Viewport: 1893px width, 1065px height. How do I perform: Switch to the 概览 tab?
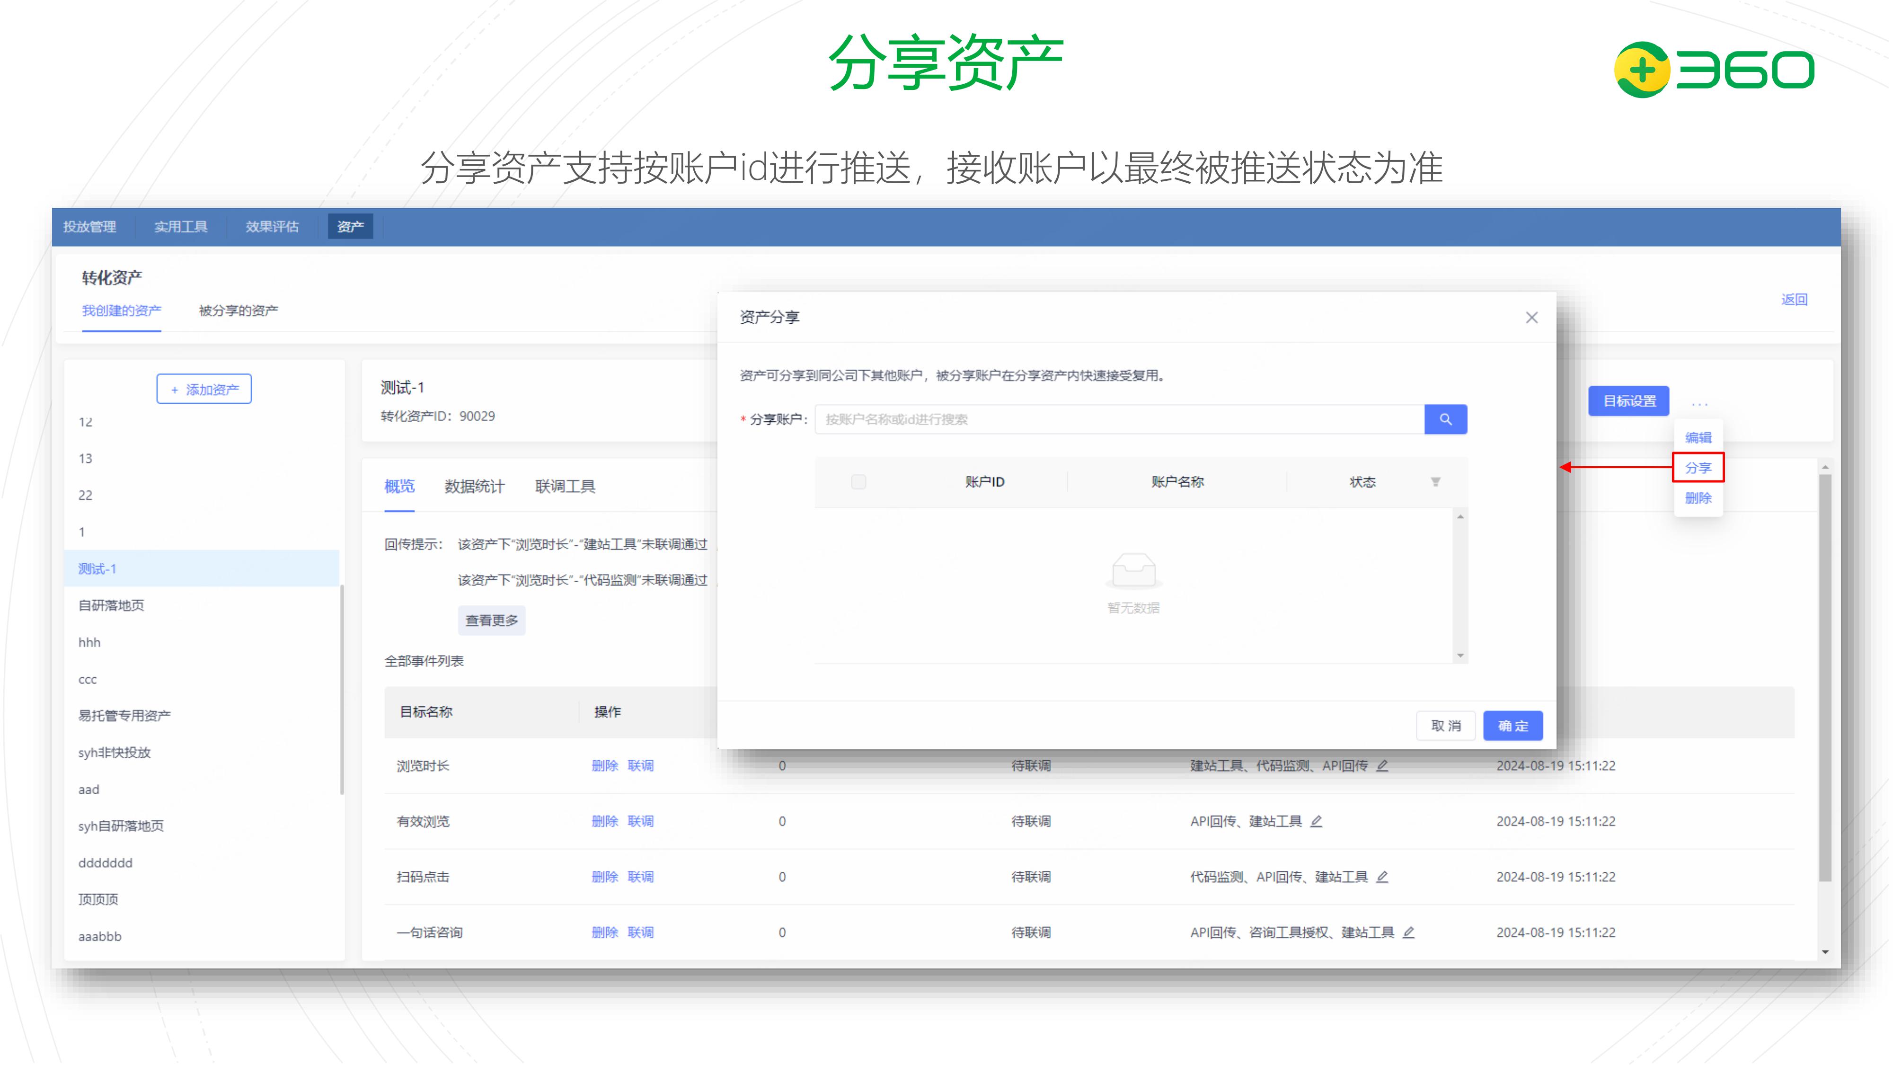[x=399, y=487]
